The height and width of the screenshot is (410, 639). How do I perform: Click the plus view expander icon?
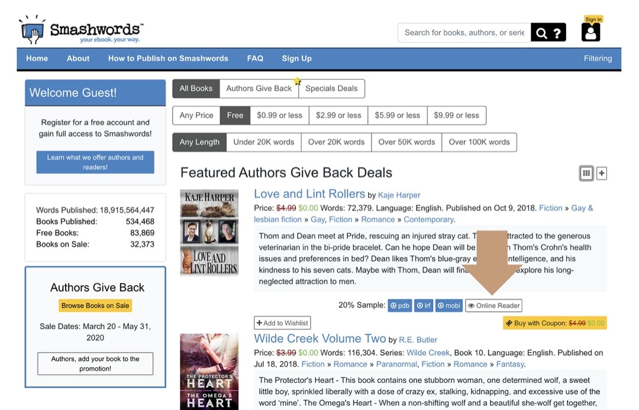click(x=602, y=173)
